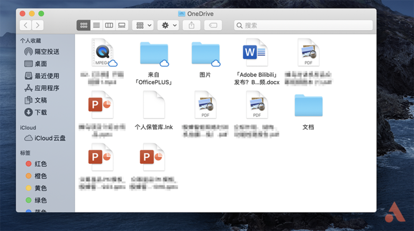
Task: Switch to list view mode
Action: click(x=97, y=25)
